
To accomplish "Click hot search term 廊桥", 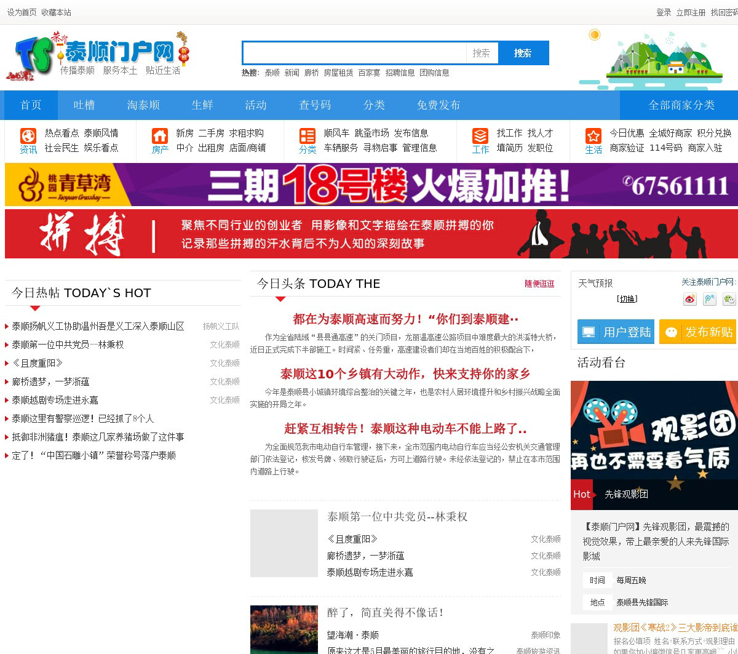I will (311, 73).
